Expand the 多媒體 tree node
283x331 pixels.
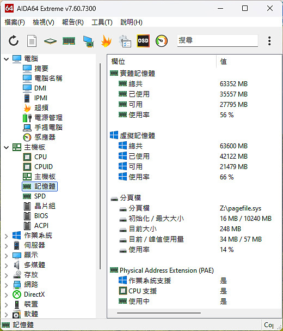point(7,266)
